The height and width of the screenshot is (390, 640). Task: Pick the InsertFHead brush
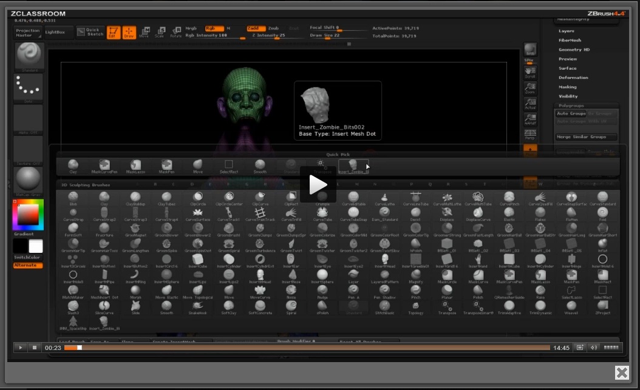pos(384,261)
